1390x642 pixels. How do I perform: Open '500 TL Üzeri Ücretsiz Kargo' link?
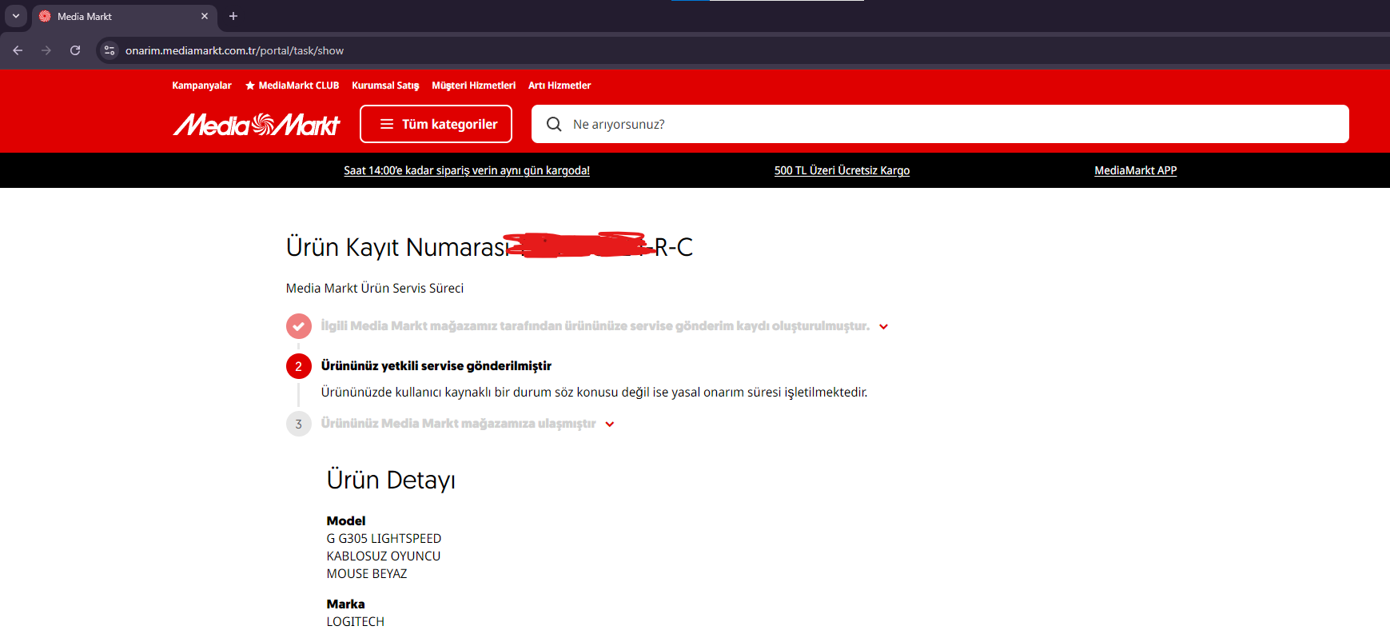coord(842,170)
